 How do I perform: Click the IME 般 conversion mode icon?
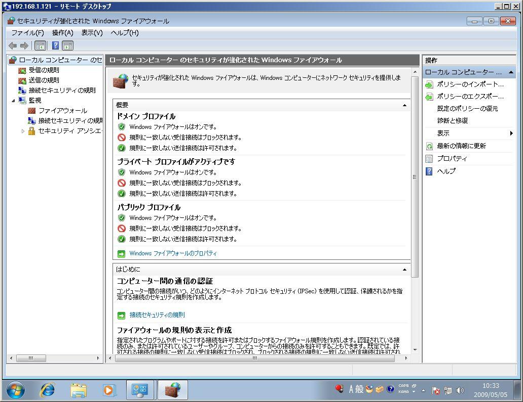tap(359, 389)
